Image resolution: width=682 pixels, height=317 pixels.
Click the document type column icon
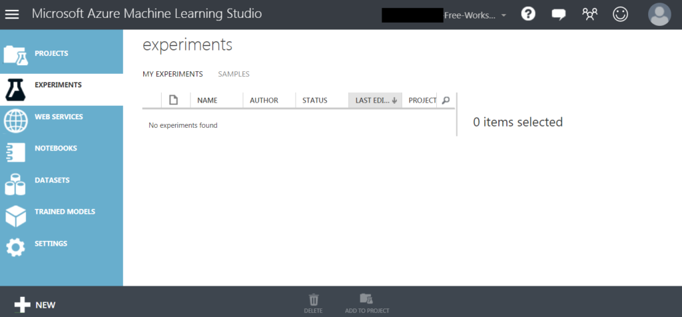pyautogui.click(x=173, y=100)
